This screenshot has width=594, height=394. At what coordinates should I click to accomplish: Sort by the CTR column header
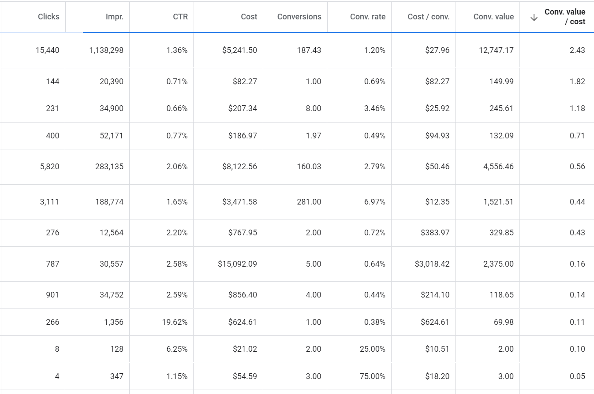click(180, 17)
